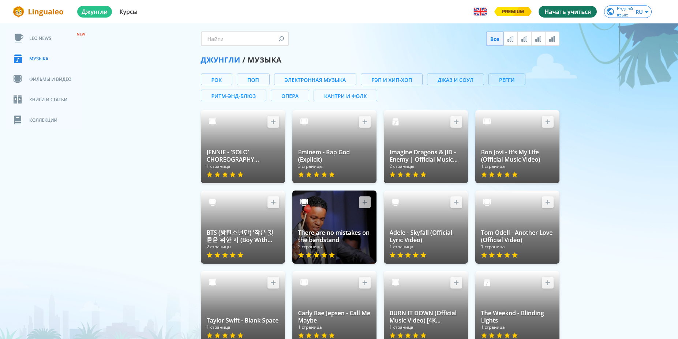Select the ОПЕРА genre
Image resolution: width=678 pixels, height=339 pixels.
[290, 96]
